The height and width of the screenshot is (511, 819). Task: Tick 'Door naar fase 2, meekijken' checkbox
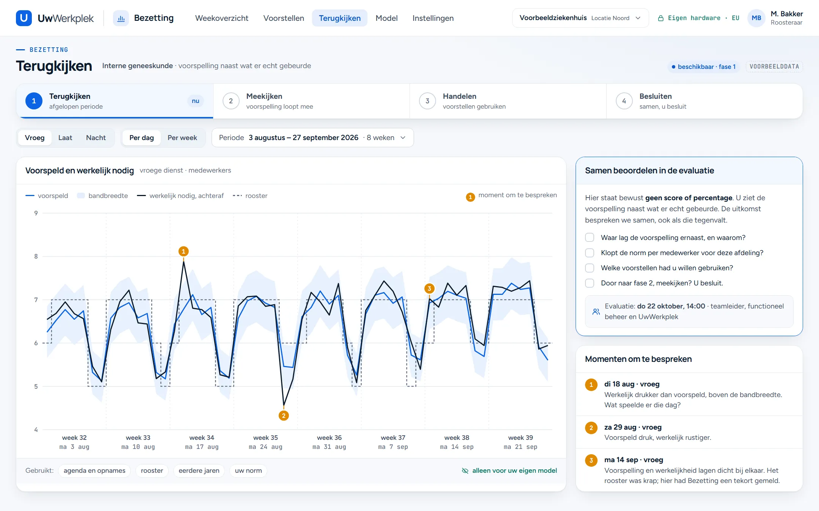click(x=590, y=283)
